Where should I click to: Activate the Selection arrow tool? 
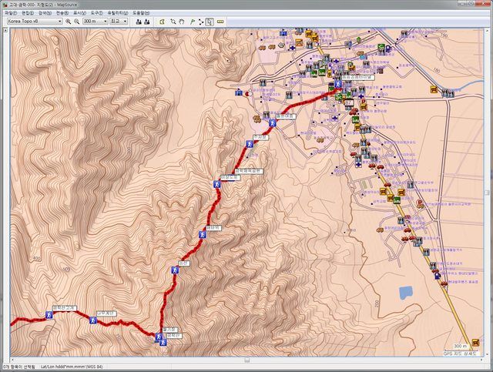pos(210,22)
